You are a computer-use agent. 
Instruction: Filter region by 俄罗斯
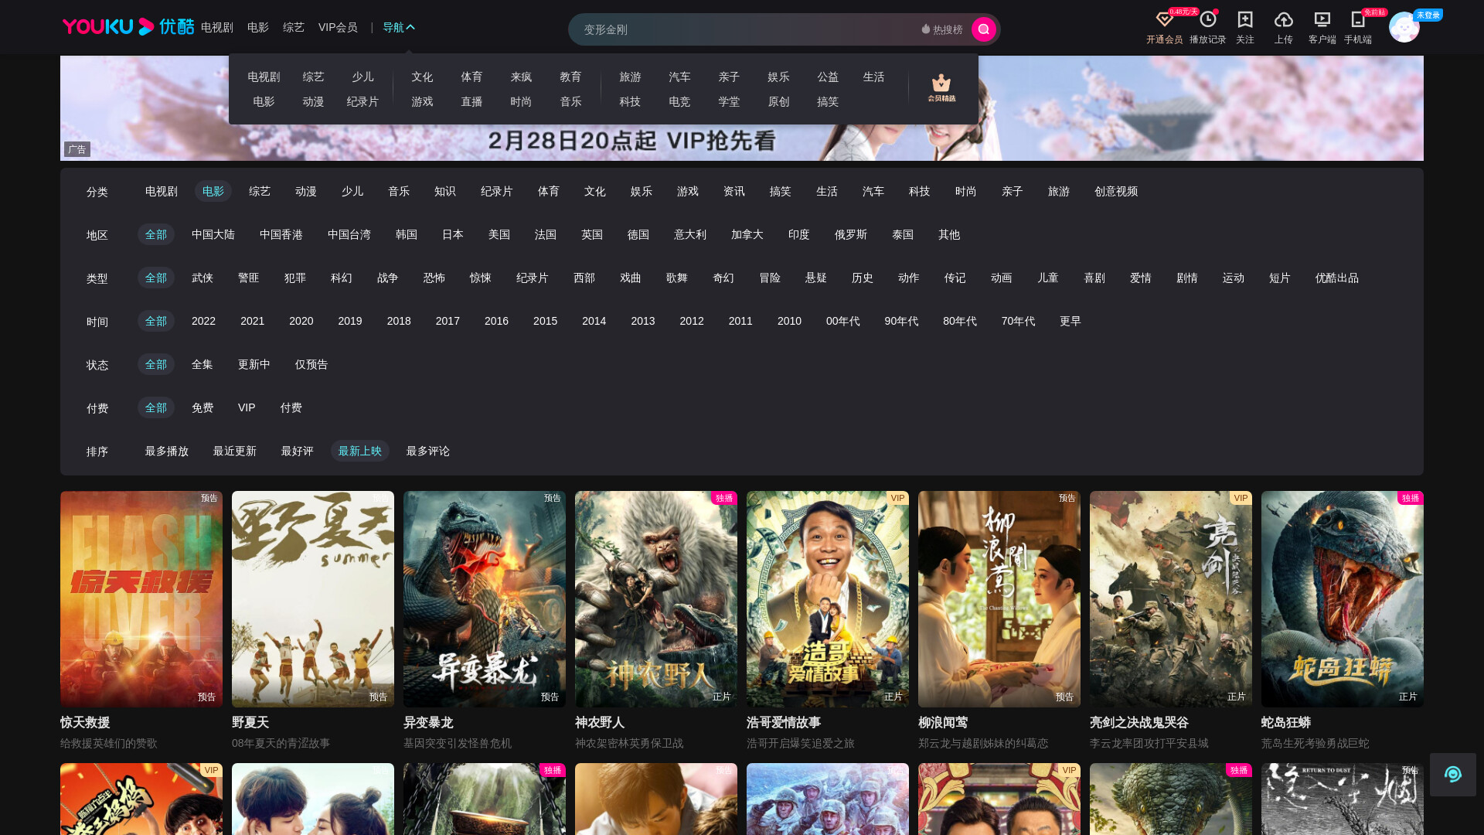tap(851, 234)
